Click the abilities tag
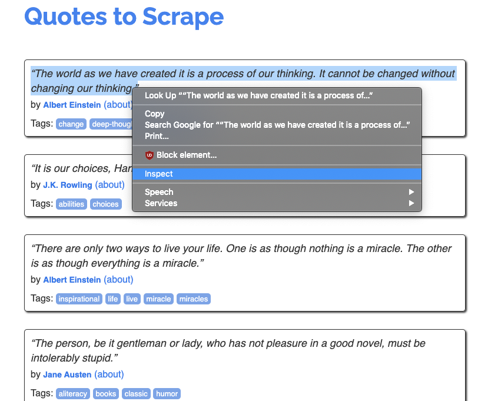This screenshot has height=401, width=498. pyautogui.click(x=71, y=204)
